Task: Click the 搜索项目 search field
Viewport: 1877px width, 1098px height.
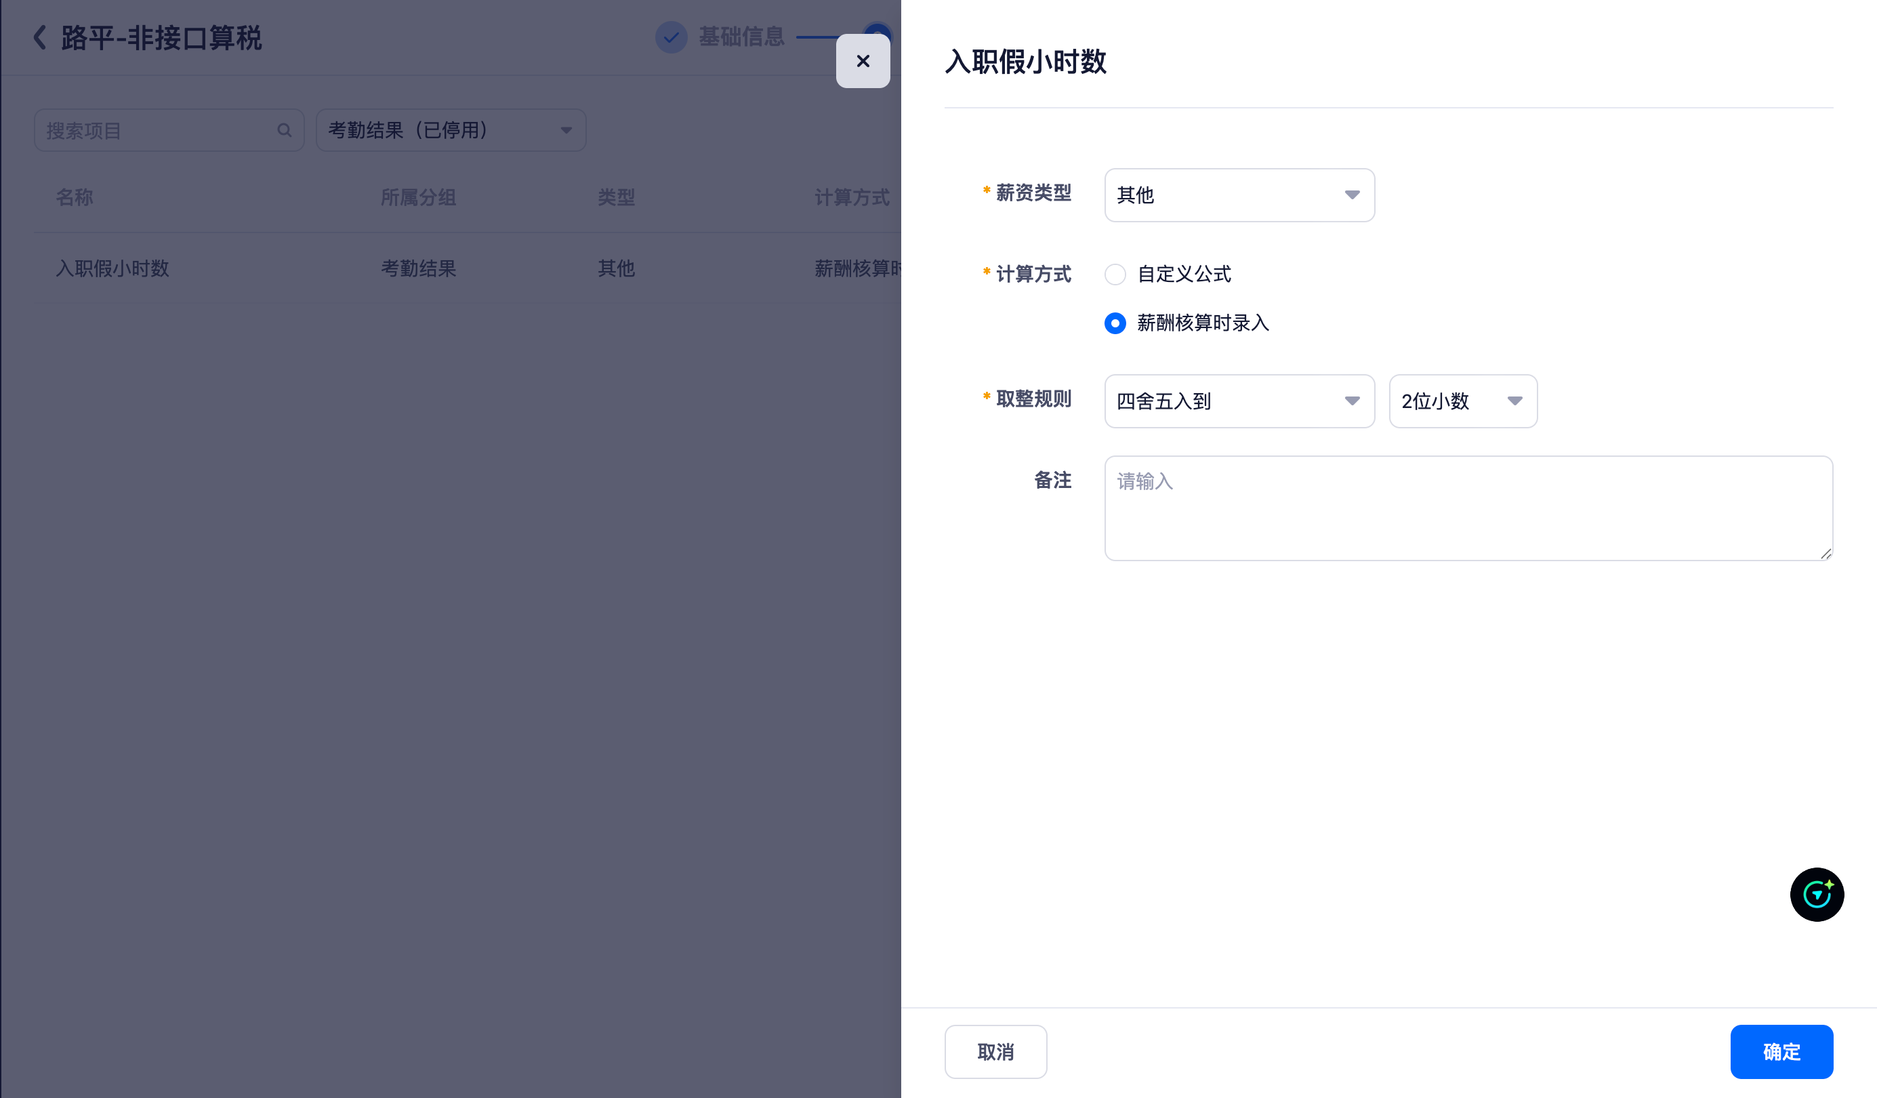Action: coord(169,130)
